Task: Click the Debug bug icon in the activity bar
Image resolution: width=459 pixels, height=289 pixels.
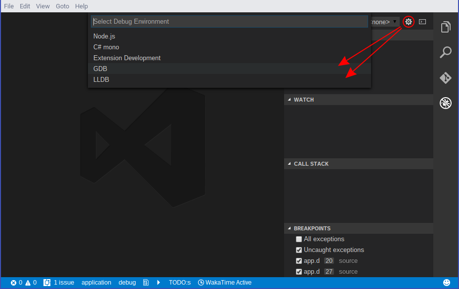Action: [x=446, y=103]
